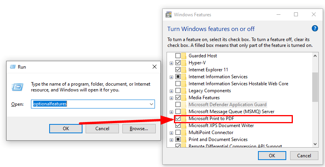Click Browse... in the Run dialog
The height and width of the screenshot is (167, 325).
click(139, 129)
